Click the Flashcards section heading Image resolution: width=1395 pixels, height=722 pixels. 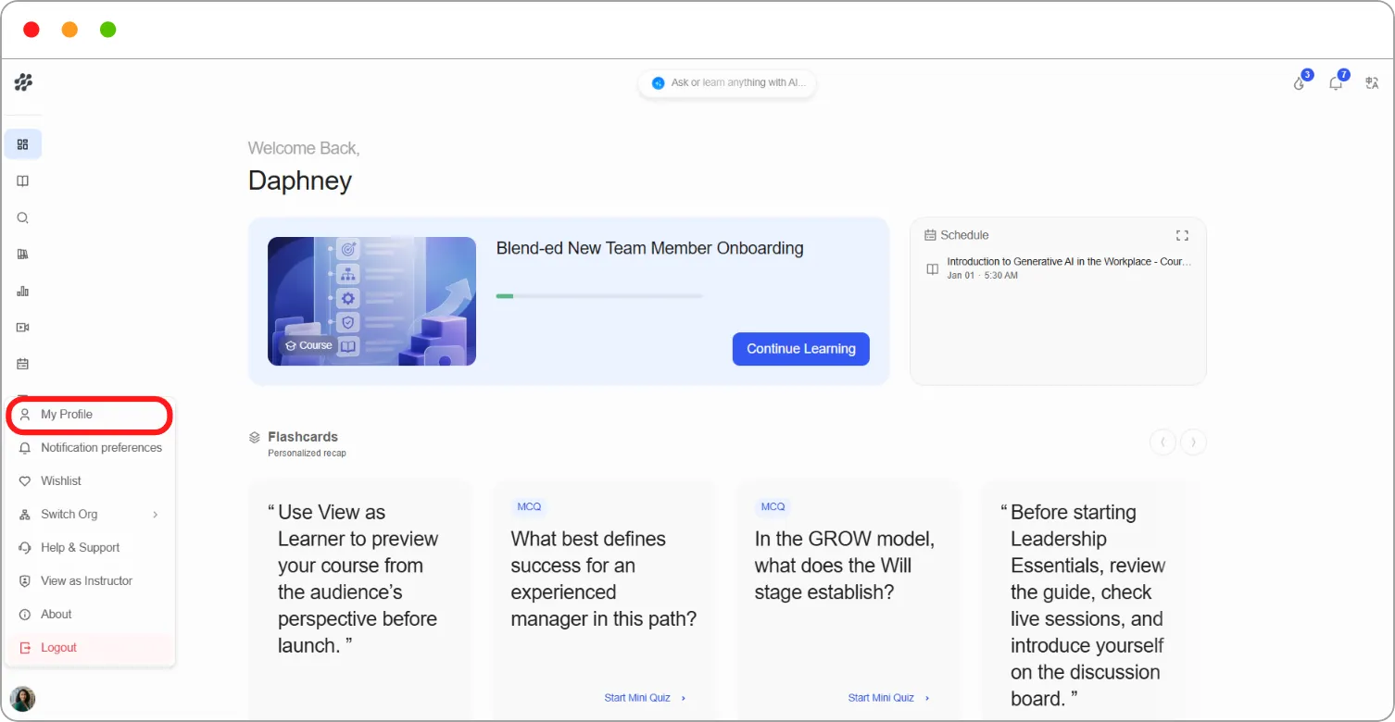(303, 437)
